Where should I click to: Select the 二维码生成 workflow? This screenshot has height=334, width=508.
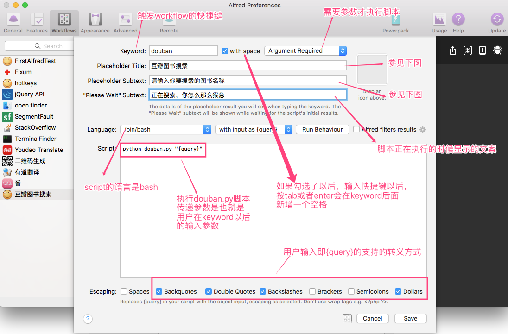click(x=37, y=161)
